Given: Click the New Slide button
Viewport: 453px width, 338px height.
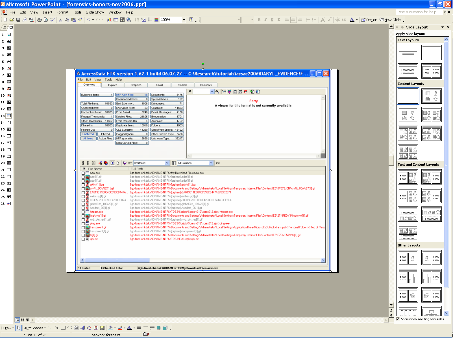Looking at the screenshot, I should 390,20.
